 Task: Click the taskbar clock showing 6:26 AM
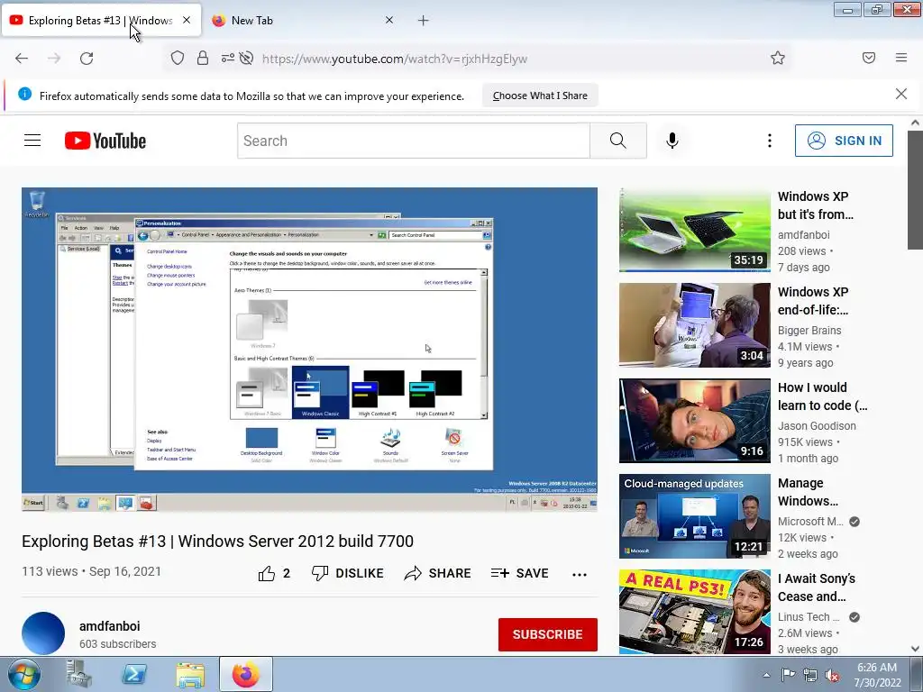point(877,675)
